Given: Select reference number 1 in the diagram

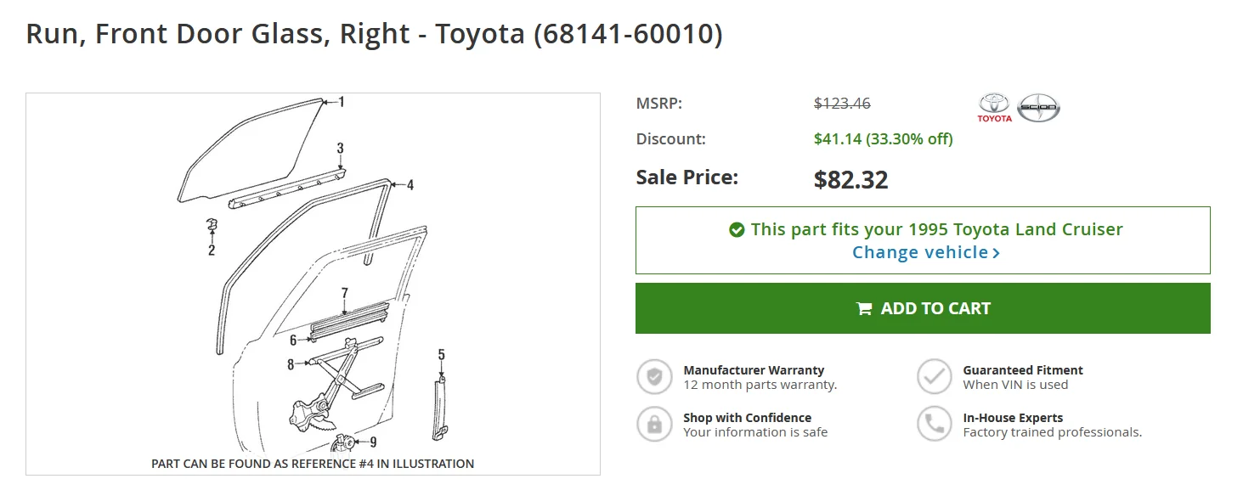Looking at the screenshot, I should 342,102.
